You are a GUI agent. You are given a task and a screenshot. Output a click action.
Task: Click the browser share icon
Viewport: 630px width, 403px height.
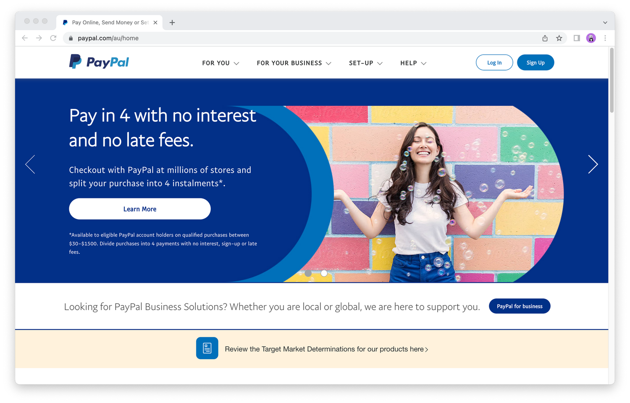[545, 38]
